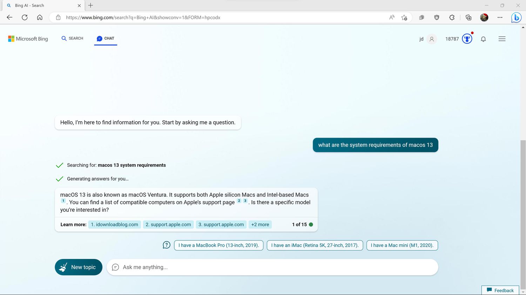Open browser Settings and more menu
This screenshot has height=295, width=526.
[x=500, y=17]
